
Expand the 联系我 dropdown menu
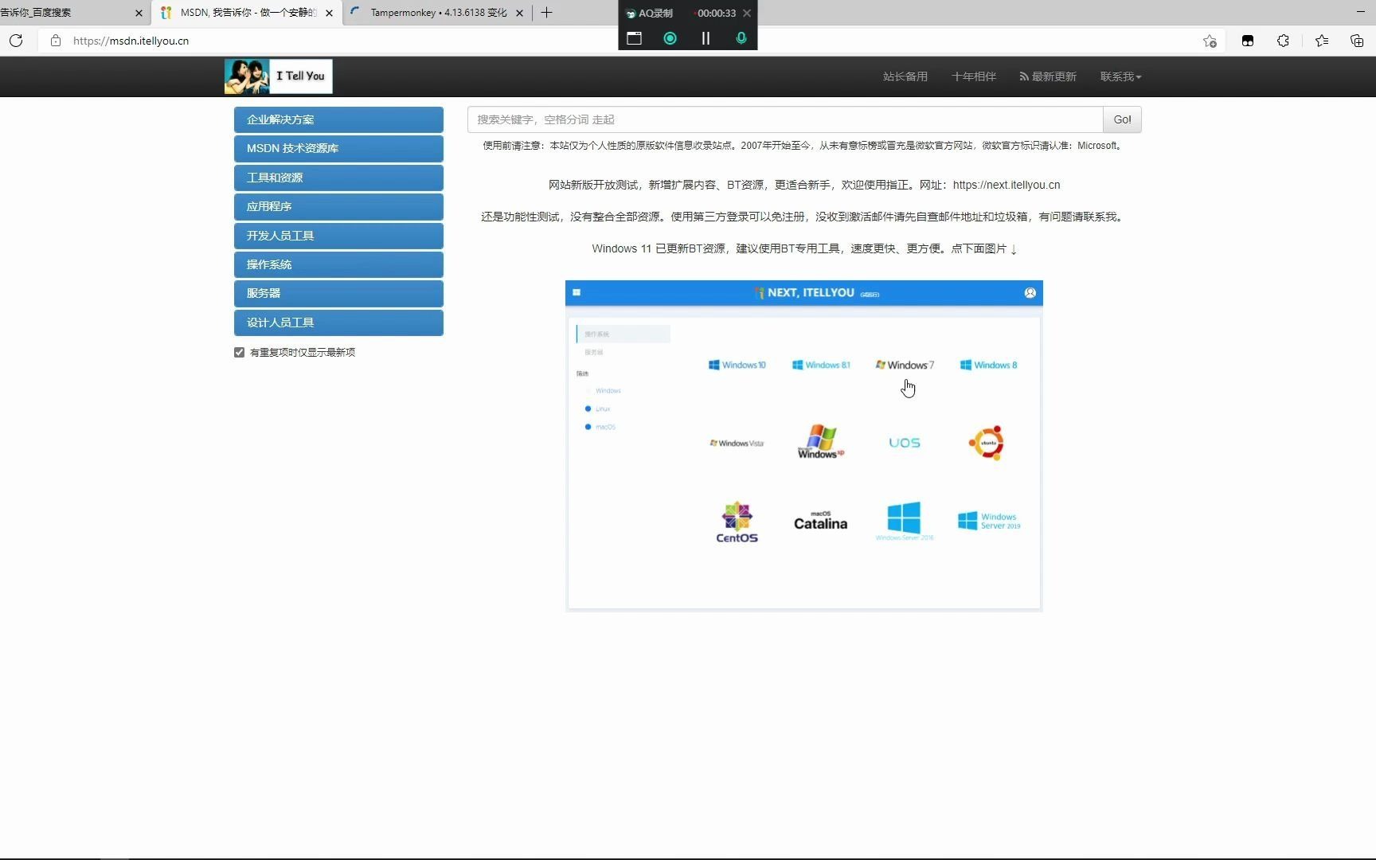pyautogui.click(x=1120, y=76)
